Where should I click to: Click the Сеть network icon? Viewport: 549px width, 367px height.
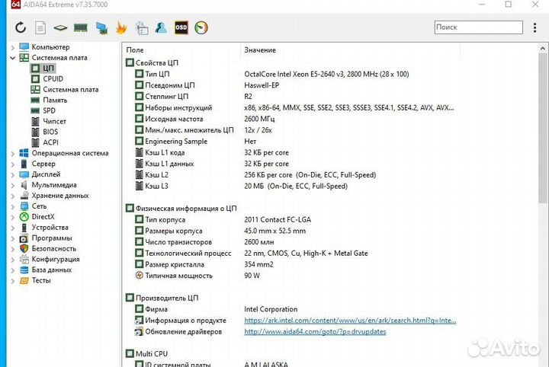(x=24, y=206)
